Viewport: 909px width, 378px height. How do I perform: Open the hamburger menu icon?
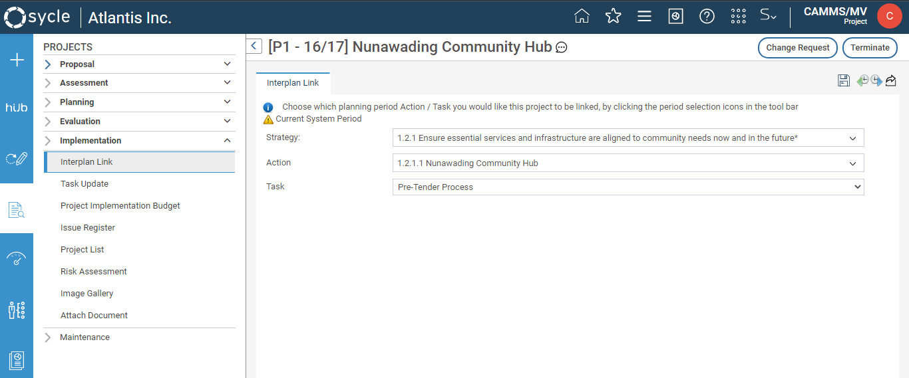click(644, 17)
